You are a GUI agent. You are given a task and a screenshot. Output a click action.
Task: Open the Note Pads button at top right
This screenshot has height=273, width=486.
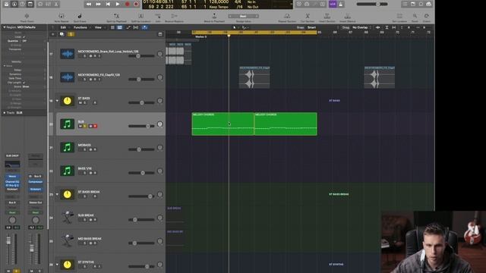pyautogui.click(x=413, y=4)
